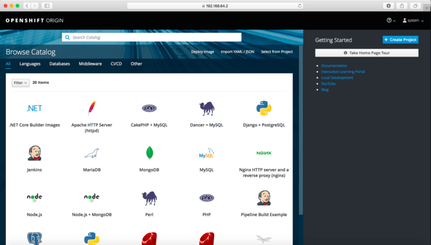Open the Documentation link
This screenshot has width=431, height=245.
pos(334,66)
